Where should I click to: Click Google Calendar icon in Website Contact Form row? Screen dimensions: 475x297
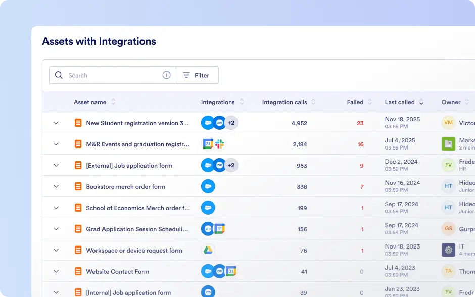tap(231, 271)
